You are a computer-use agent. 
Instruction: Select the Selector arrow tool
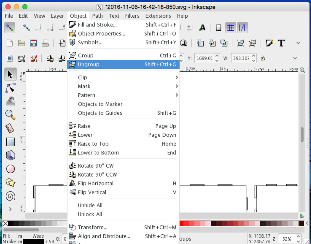[x=10, y=74]
